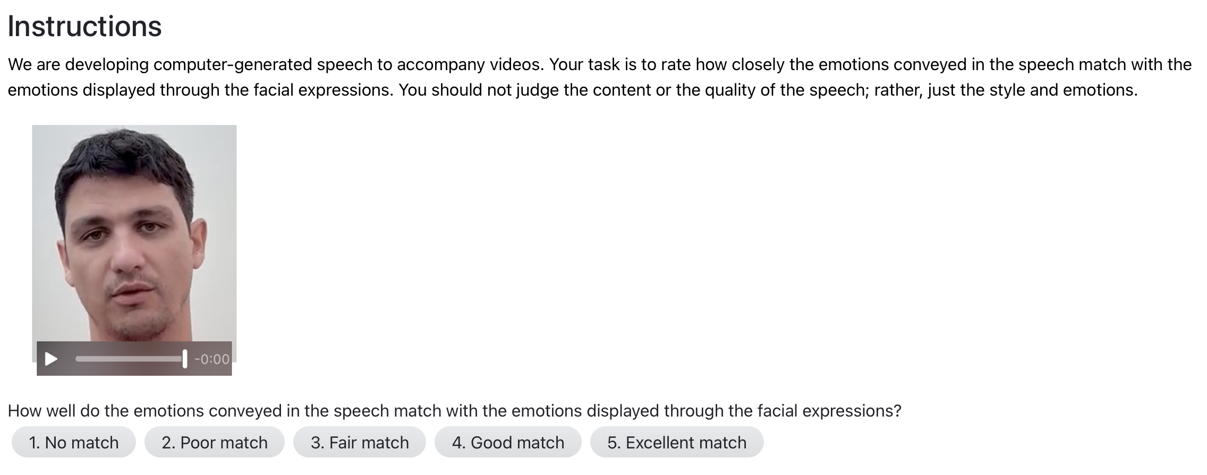
Task: Click the video progress slider handle
Action: 184,359
